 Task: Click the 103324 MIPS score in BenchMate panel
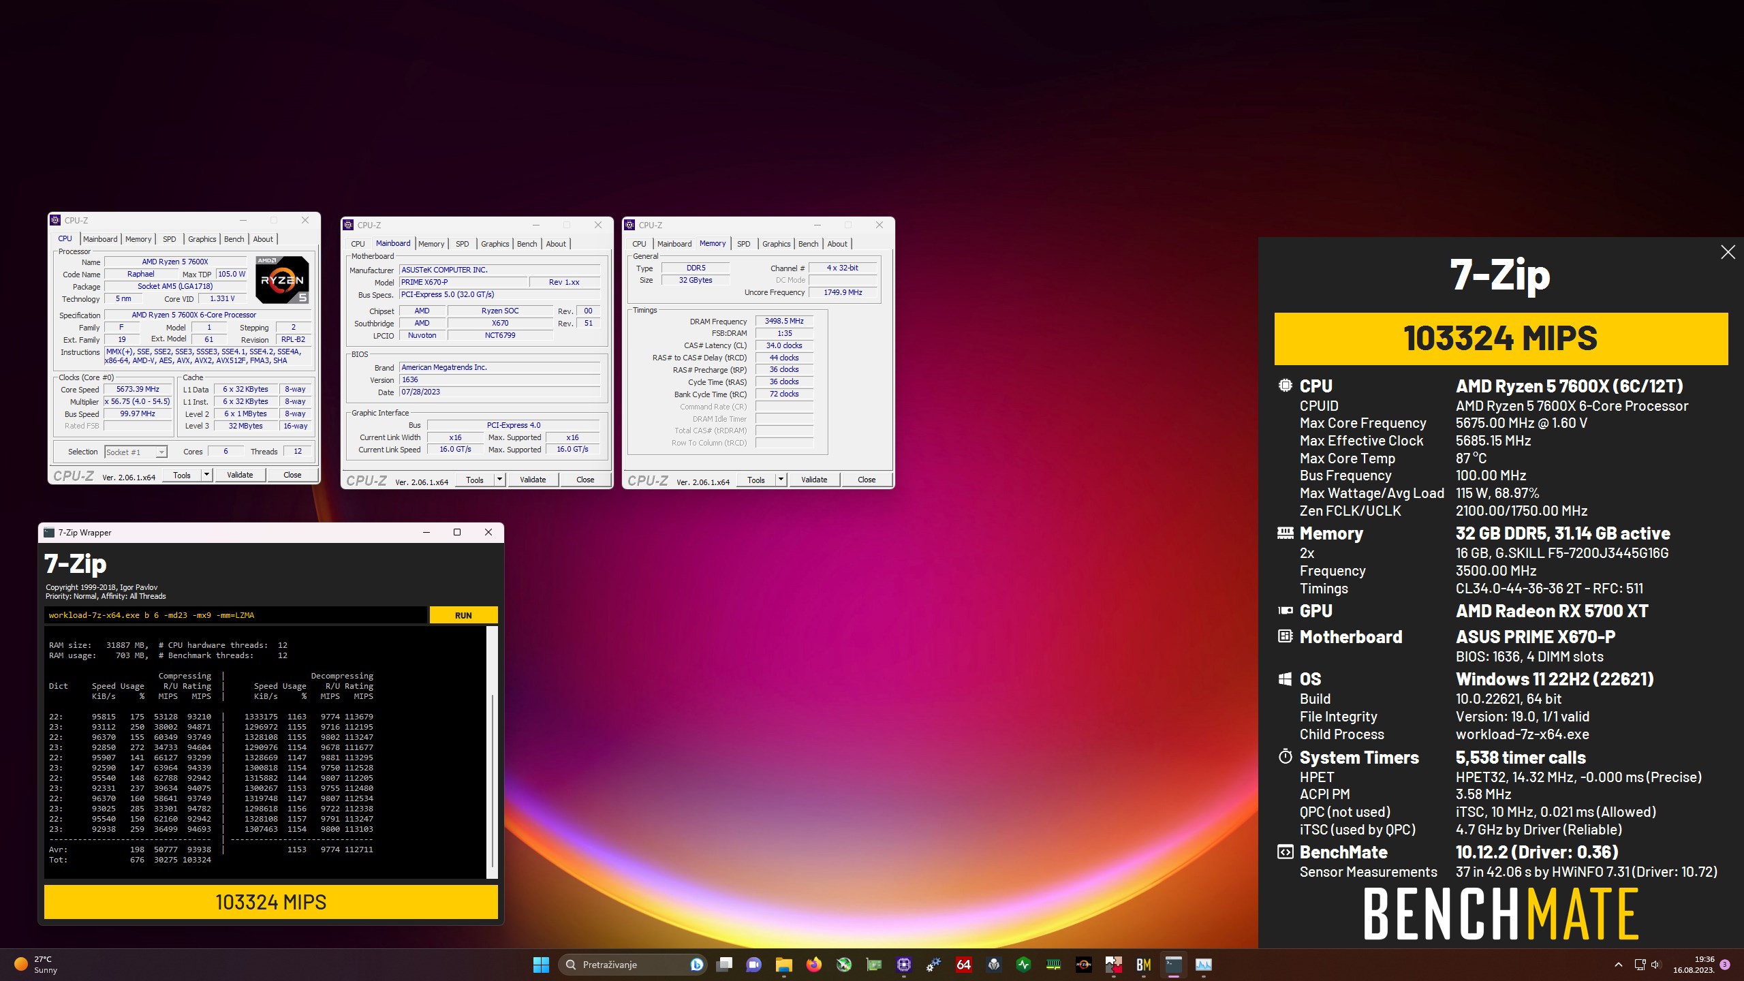point(1501,339)
